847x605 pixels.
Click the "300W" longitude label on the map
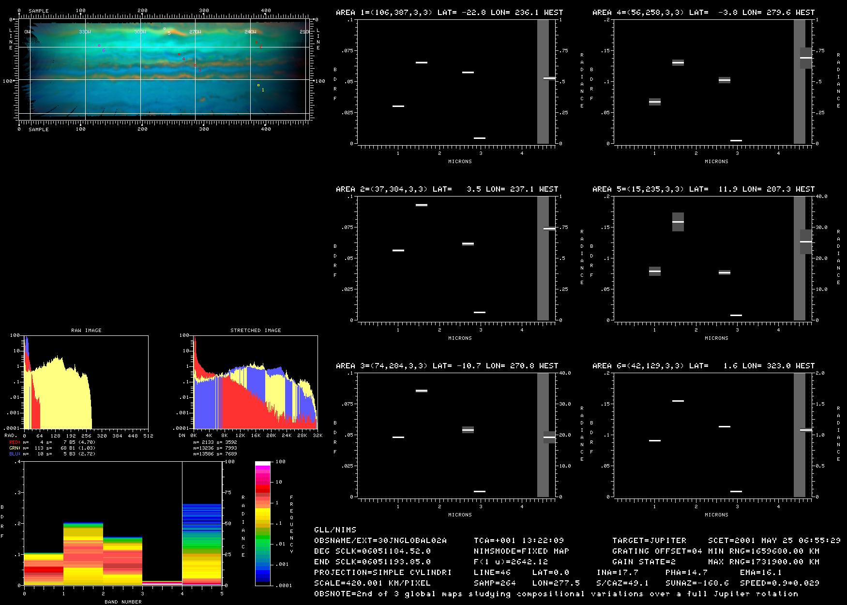click(140, 32)
